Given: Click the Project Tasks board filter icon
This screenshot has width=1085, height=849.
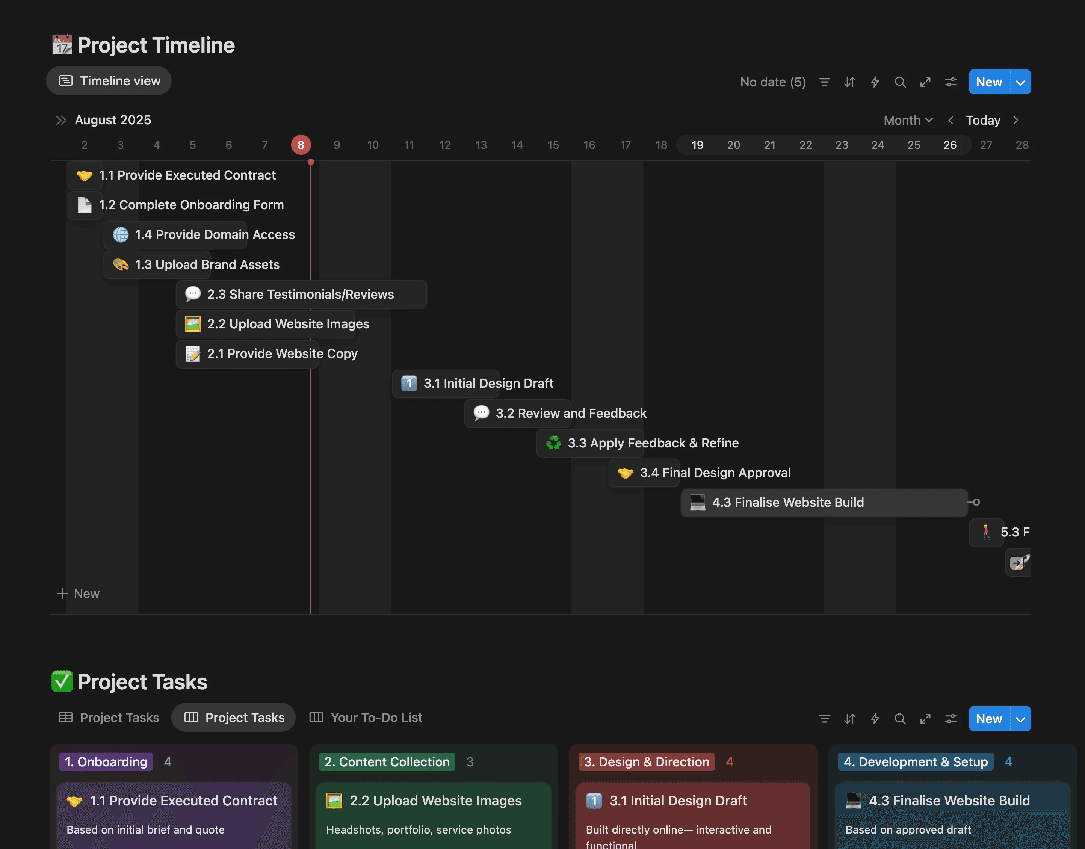Looking at the screenshot, I should (824, 719).
